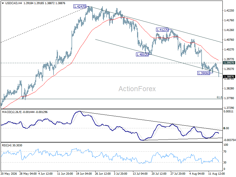Click the 1.37780 price scale value
236x177 pixels.
pos(229,98)
